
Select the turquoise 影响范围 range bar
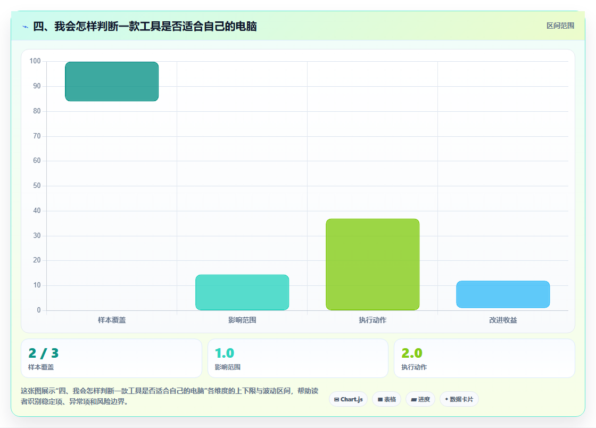(242, 292)
